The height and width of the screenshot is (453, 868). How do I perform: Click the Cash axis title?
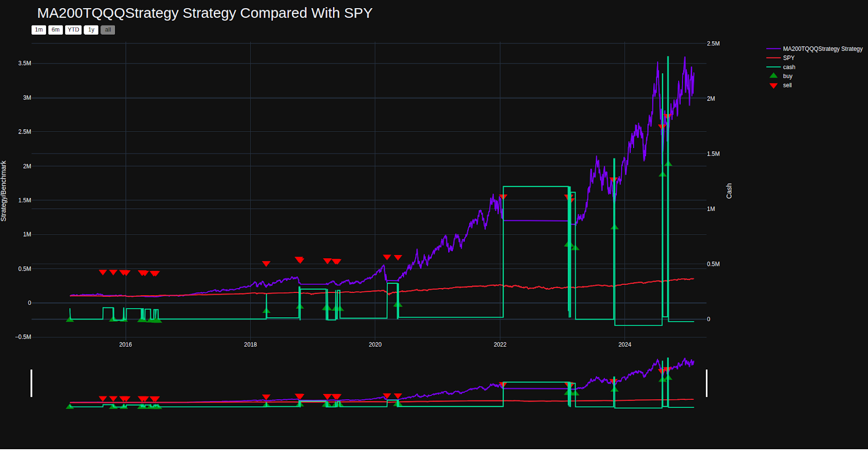point(729,191)
